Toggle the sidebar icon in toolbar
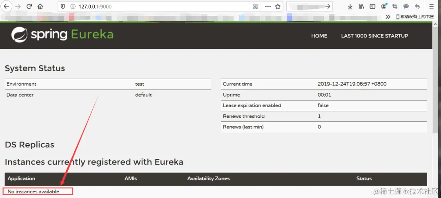The height and width of the screenshot is (198, 441). 372,7
